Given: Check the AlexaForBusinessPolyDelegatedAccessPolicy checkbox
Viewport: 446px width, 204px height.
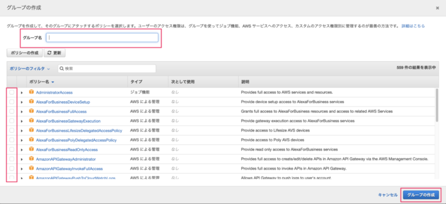Looking at the screenshot, I should (12, 140).
